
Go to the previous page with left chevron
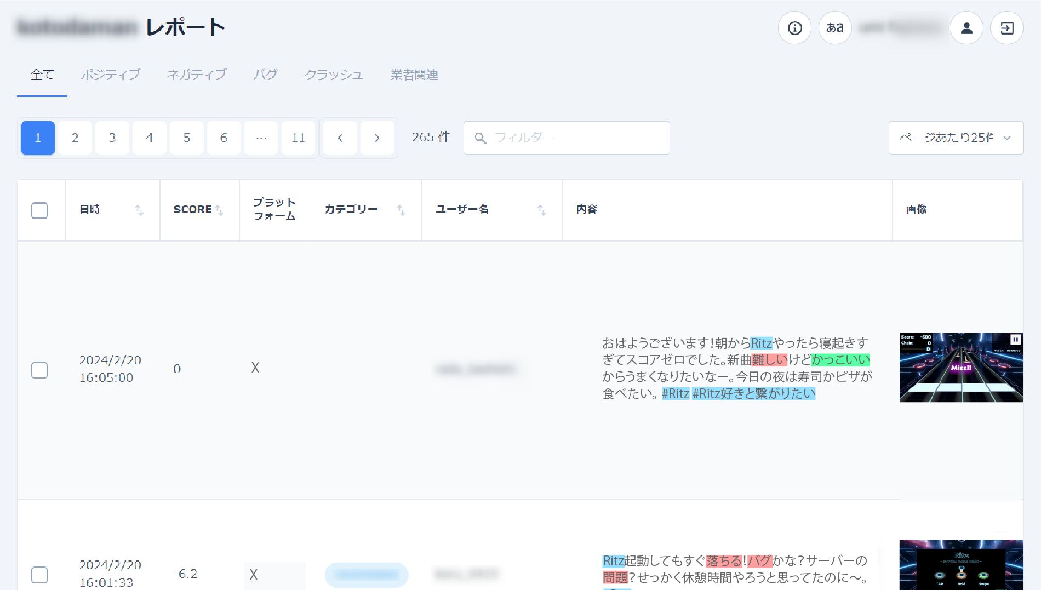pyautogui.click(x=340, y=138)
